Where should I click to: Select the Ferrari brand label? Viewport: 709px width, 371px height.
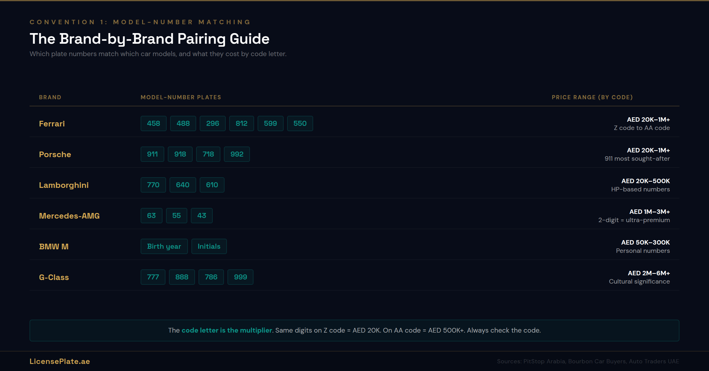[x=52, y=123]
